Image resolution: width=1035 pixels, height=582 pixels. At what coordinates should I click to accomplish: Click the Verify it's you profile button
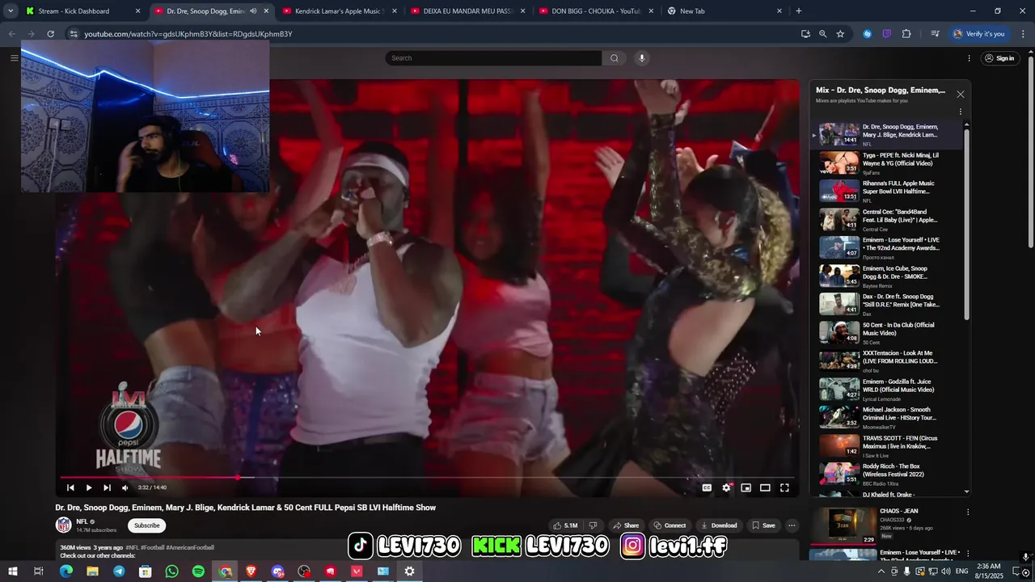tap(979, 34)
